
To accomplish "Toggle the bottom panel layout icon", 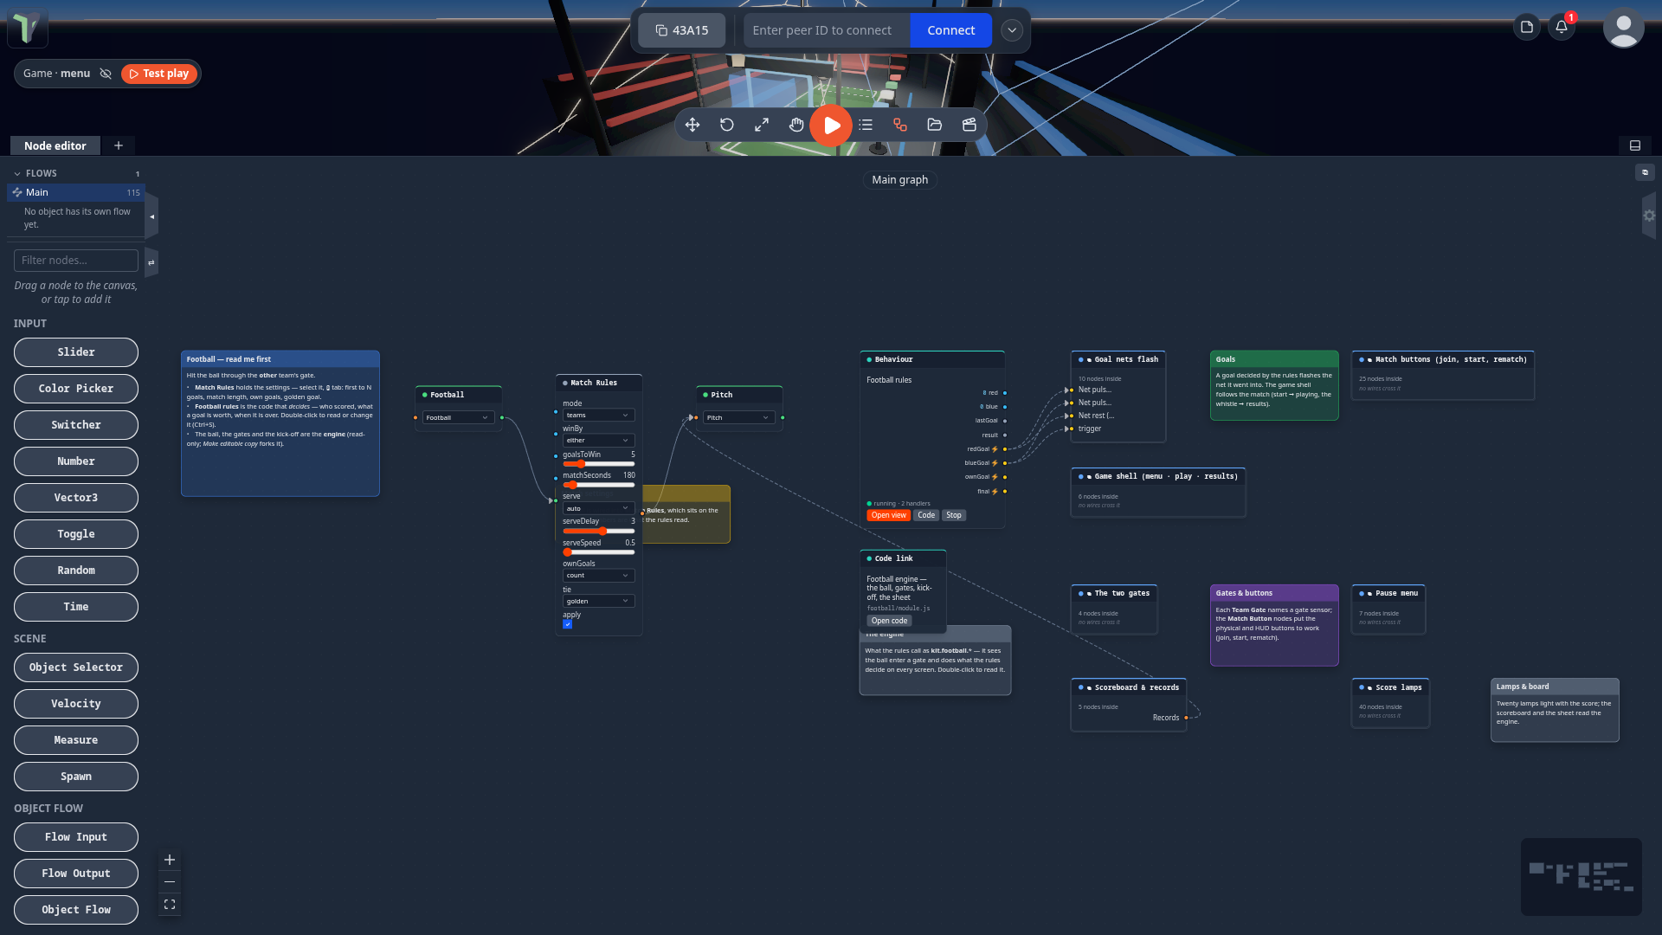I will click(x=1635, y=145).
